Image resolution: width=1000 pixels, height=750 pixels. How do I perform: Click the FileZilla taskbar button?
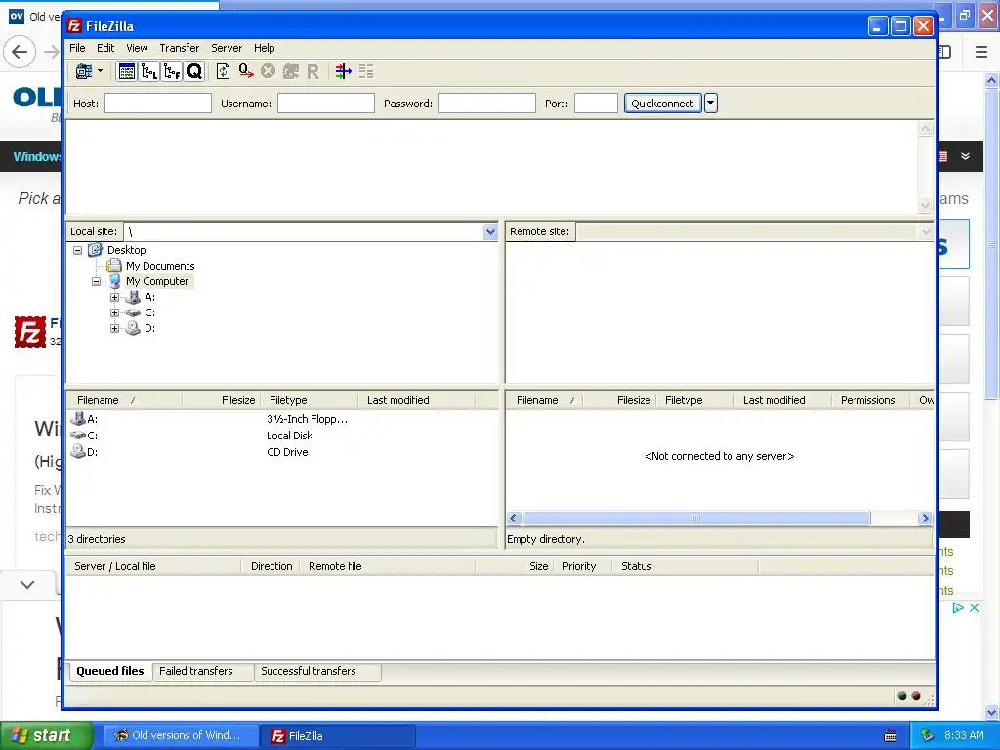339,736
